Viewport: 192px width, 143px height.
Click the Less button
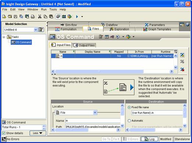38,133
